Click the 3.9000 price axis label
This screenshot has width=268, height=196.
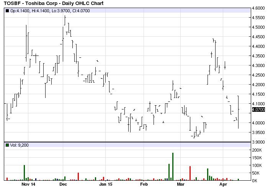[258, 142]
